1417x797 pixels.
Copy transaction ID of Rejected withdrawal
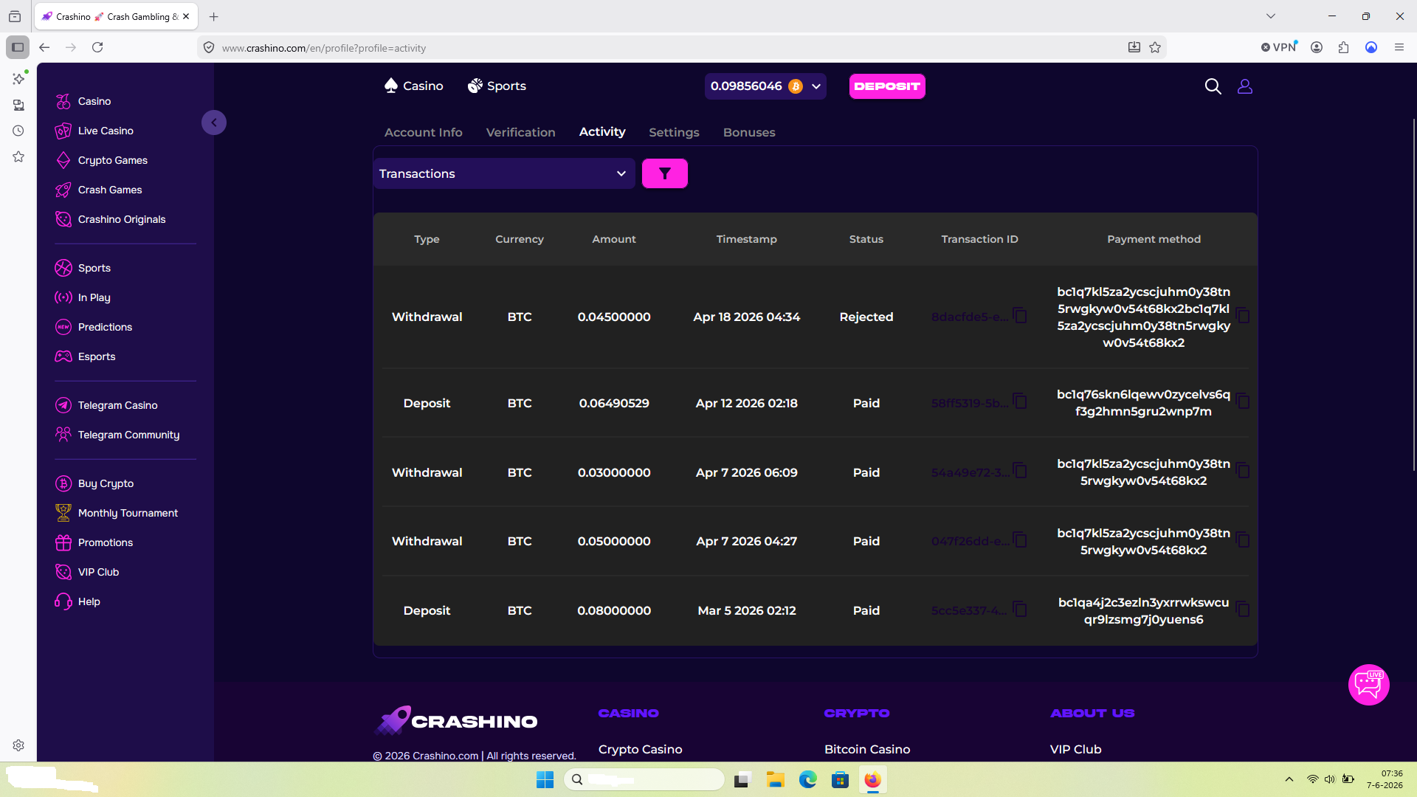1020,316
